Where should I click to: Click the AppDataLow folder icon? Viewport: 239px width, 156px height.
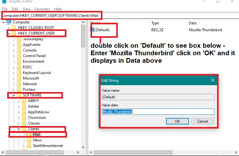24,112
